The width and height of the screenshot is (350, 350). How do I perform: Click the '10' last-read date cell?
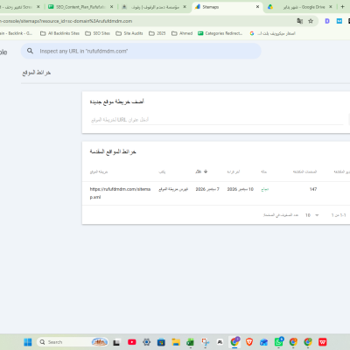tap(241, 189)
